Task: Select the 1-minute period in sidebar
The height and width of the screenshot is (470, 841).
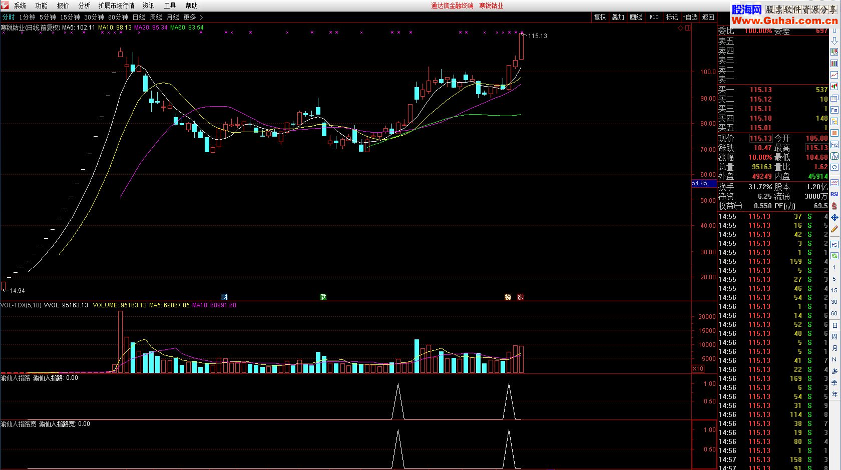Action: coord(834,267)
